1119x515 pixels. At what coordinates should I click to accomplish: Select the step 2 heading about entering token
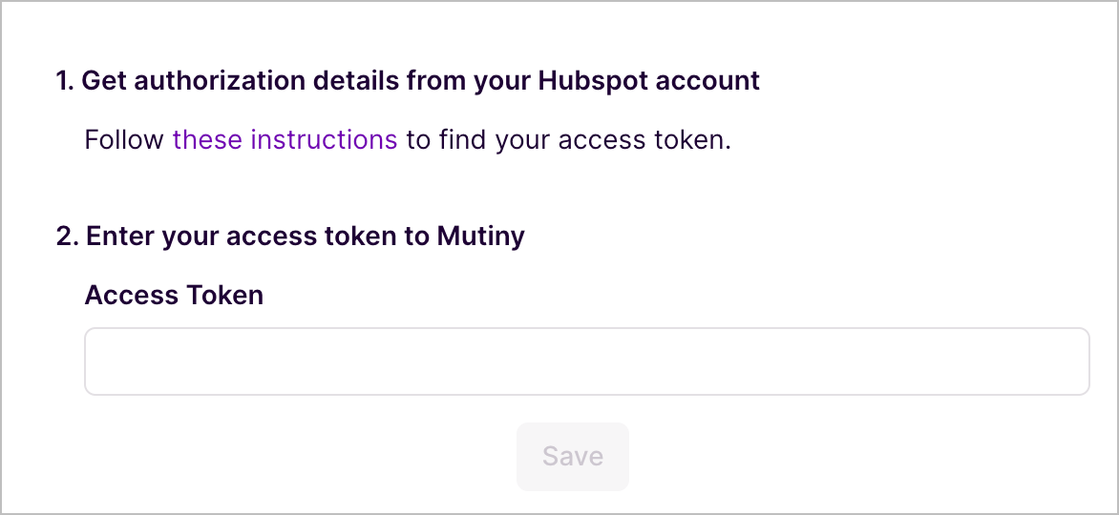pos(290,237)
